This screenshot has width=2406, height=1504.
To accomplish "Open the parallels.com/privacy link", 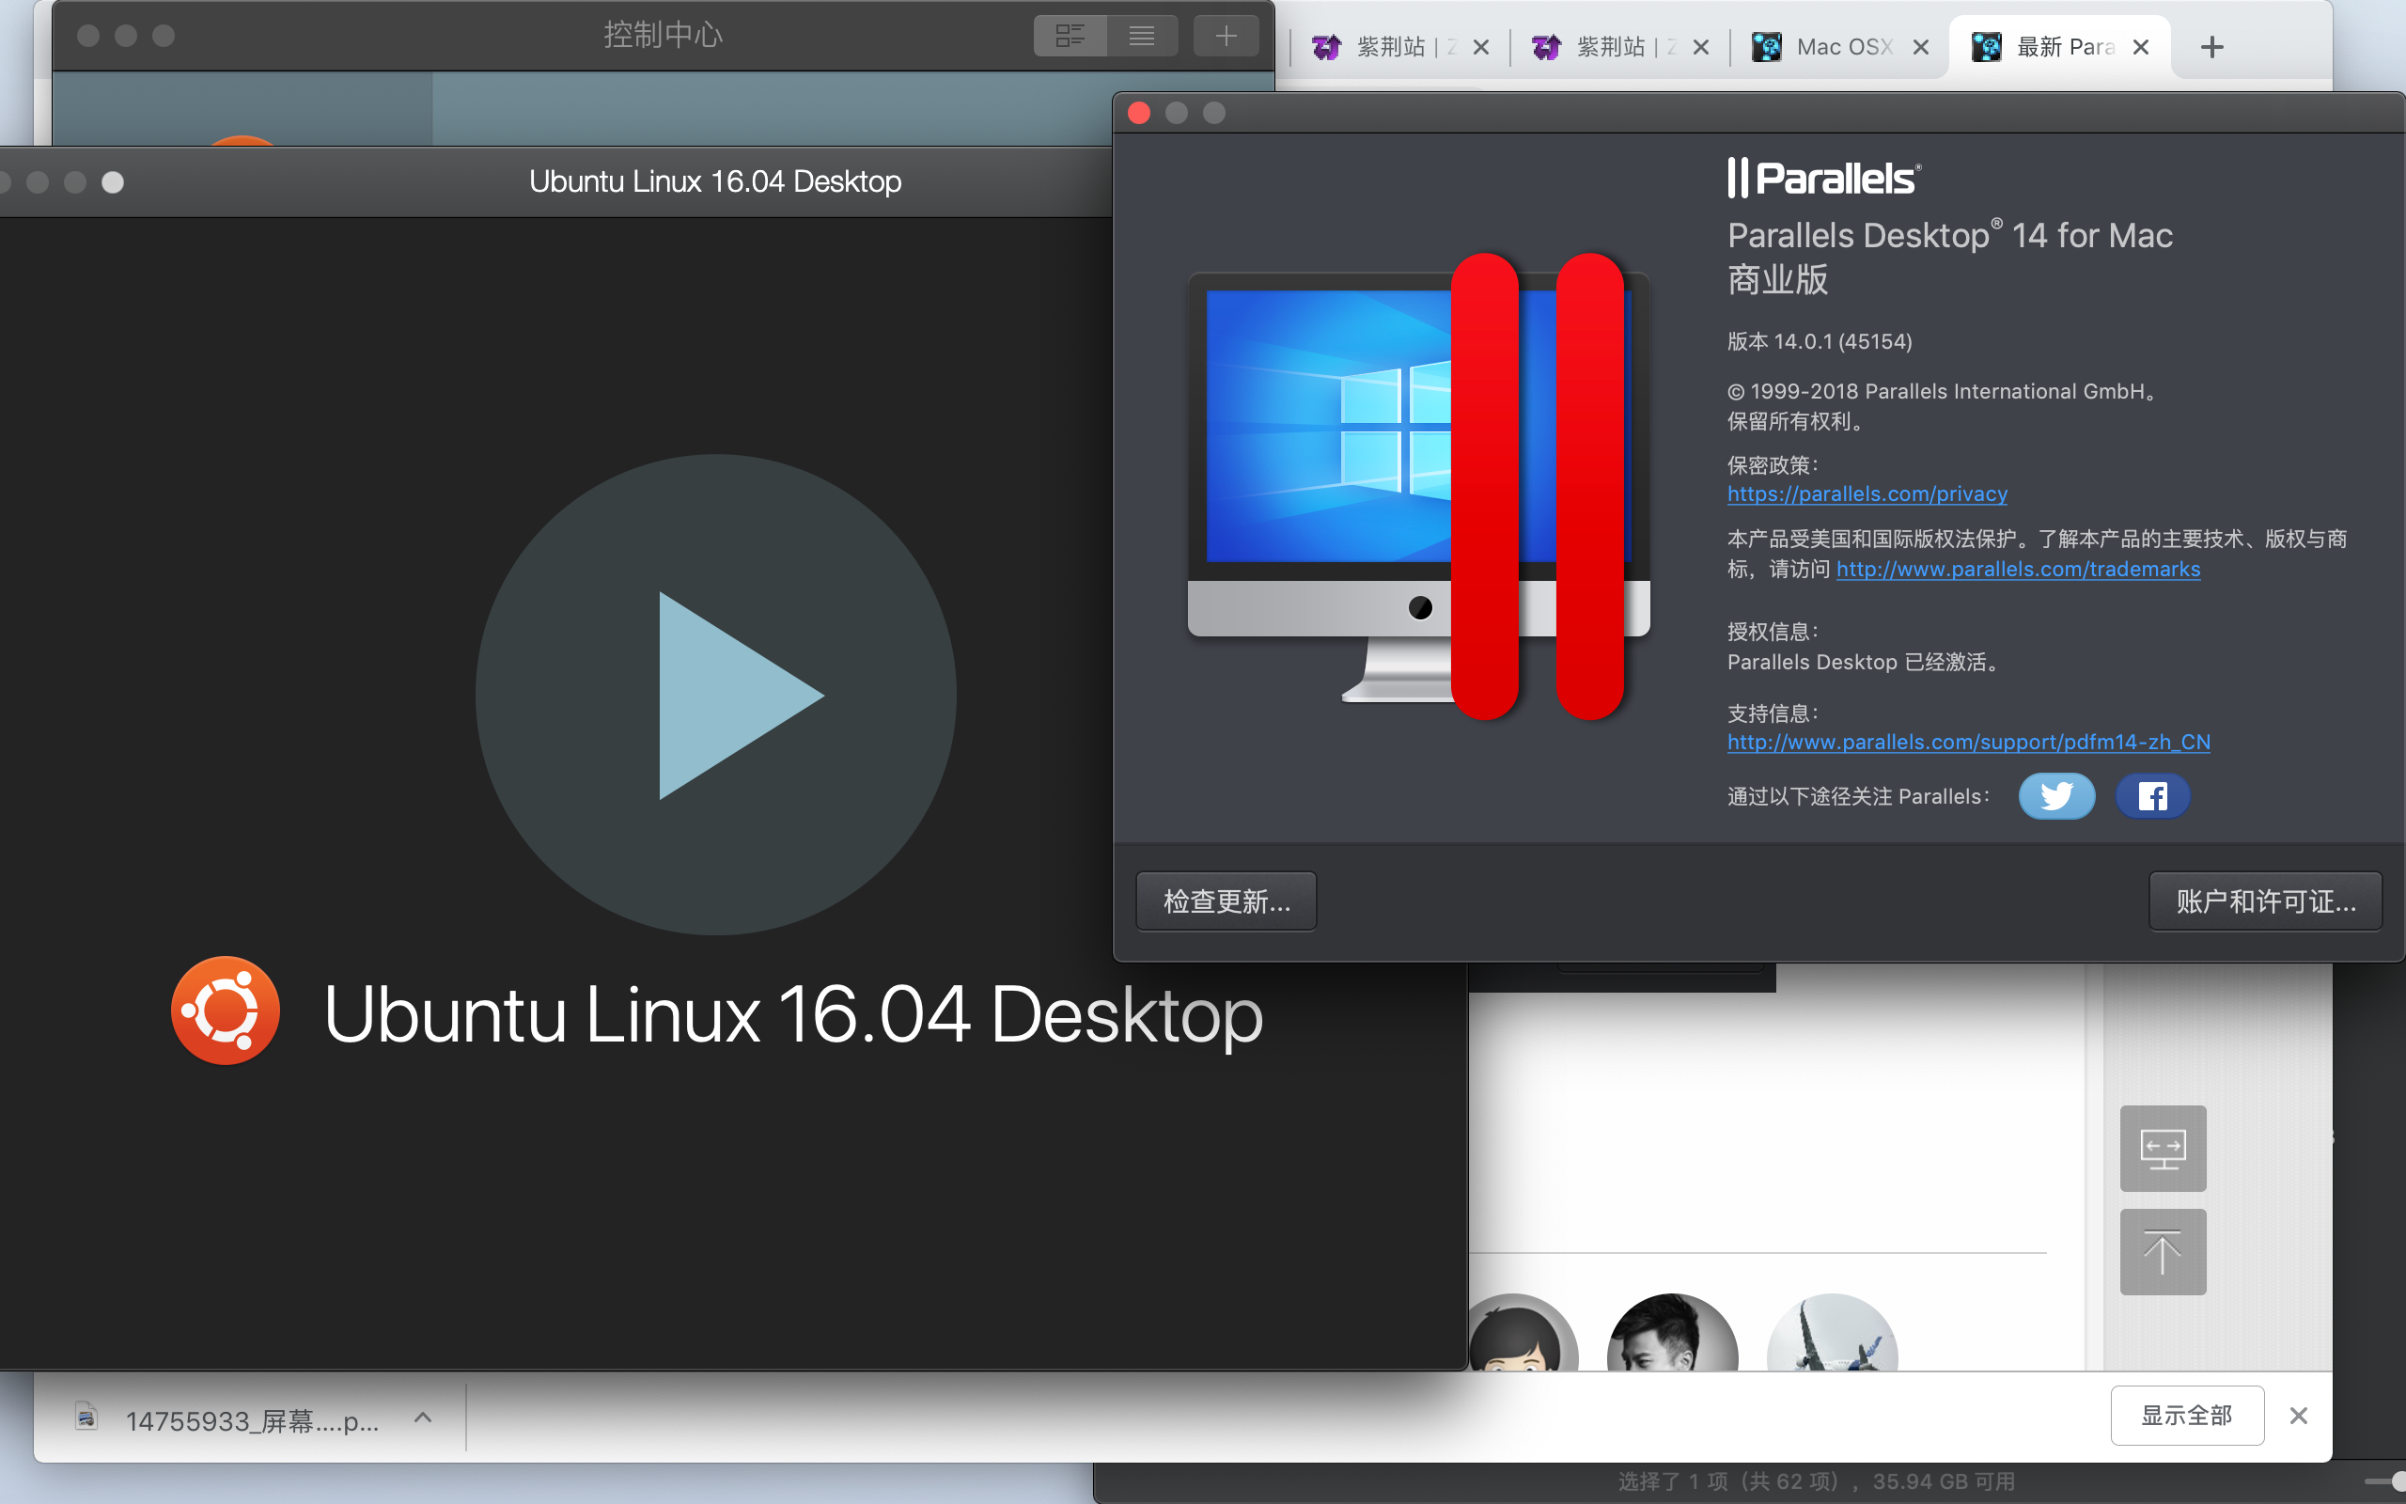I will pos(1867,493).
